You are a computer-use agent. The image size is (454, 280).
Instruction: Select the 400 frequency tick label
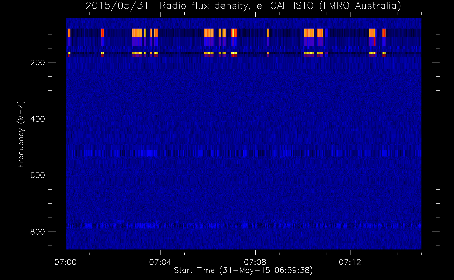coord(38,119)
